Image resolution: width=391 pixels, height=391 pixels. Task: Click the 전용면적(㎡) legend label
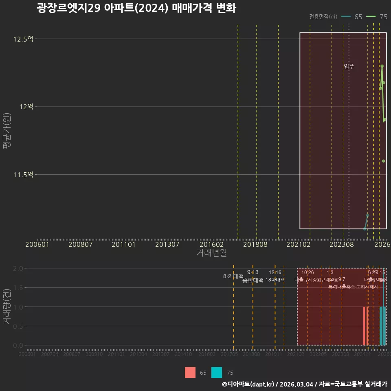coord(323,16)
